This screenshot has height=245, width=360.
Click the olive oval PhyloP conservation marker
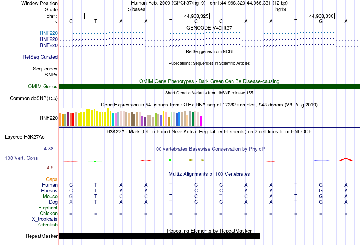pos(196,160)
